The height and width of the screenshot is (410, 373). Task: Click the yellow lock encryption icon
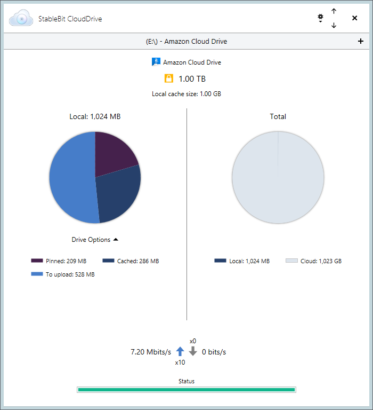168,78
